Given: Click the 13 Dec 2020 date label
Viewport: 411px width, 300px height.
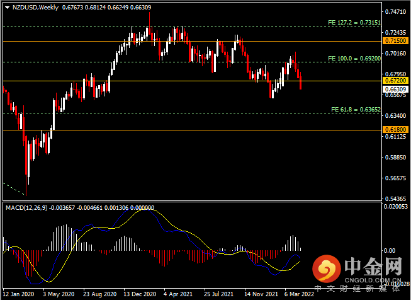Looking at the screenshot, I should [140, 294].
